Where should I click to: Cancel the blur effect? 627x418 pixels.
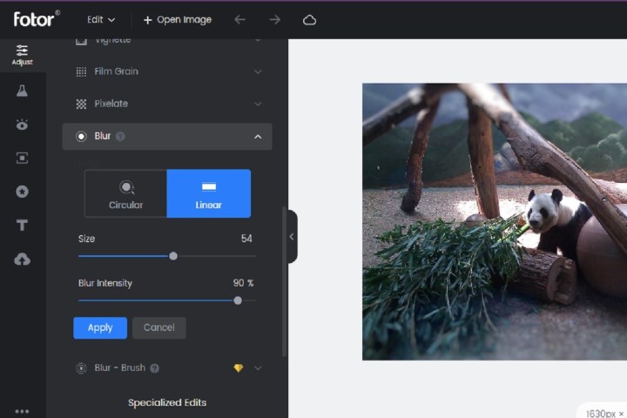click(x=159, y=327)
